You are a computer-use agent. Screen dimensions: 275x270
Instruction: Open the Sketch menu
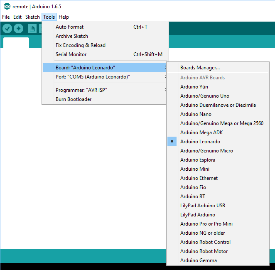point(32,17)
